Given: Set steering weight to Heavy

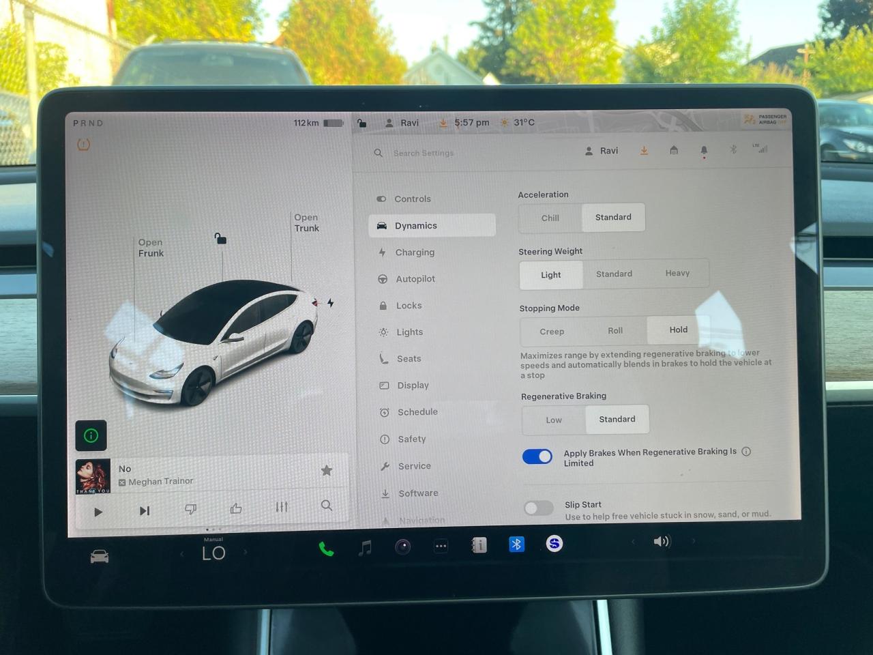Looking at the screenshot, I should point(677,273).
